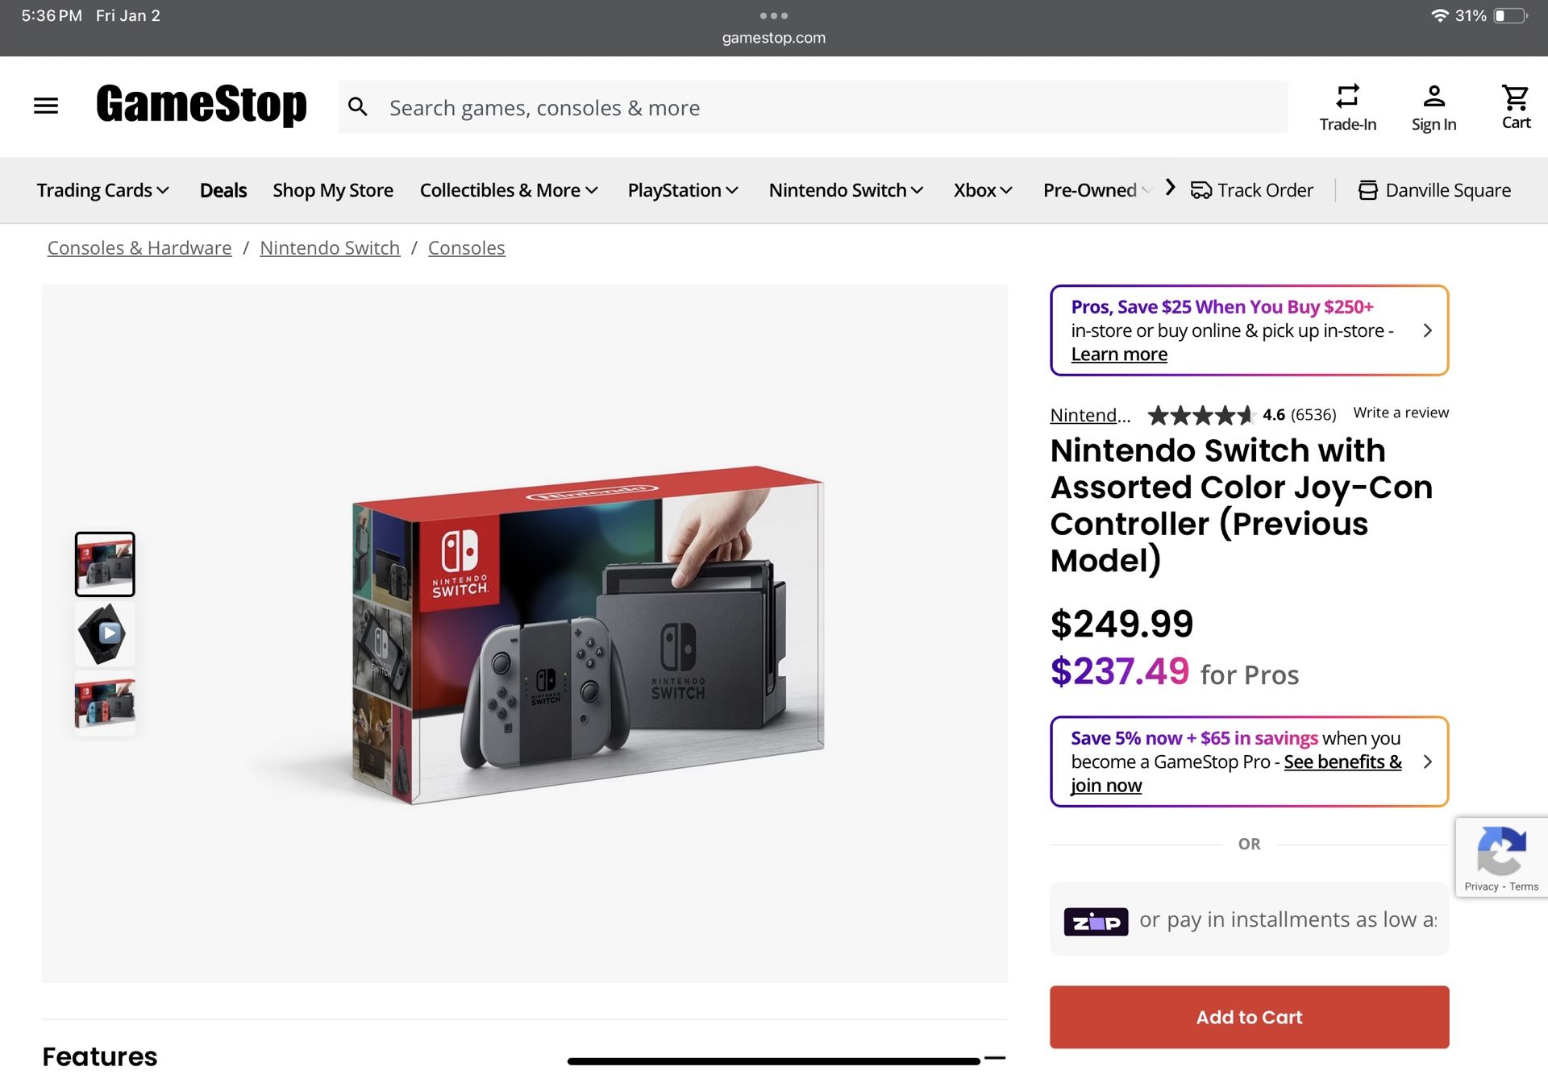Play the product video thumbnail
This screenshot has width=1548, height=1075.
pos(105,633)
